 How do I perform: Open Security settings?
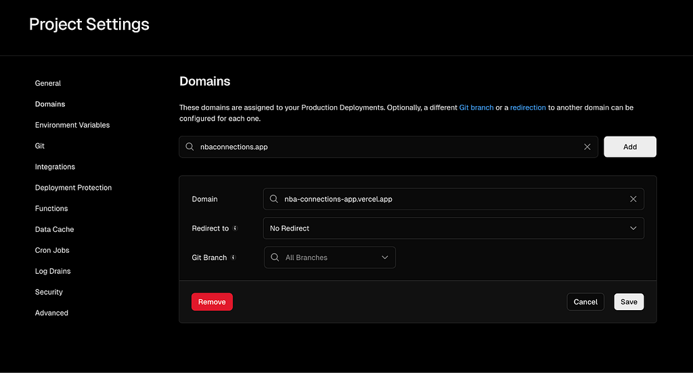coord(49,292)
